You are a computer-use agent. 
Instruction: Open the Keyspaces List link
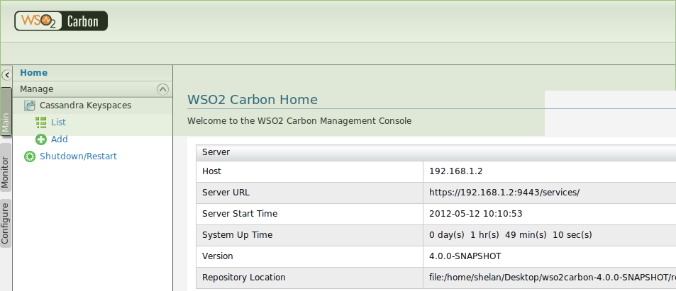(58, 122)
